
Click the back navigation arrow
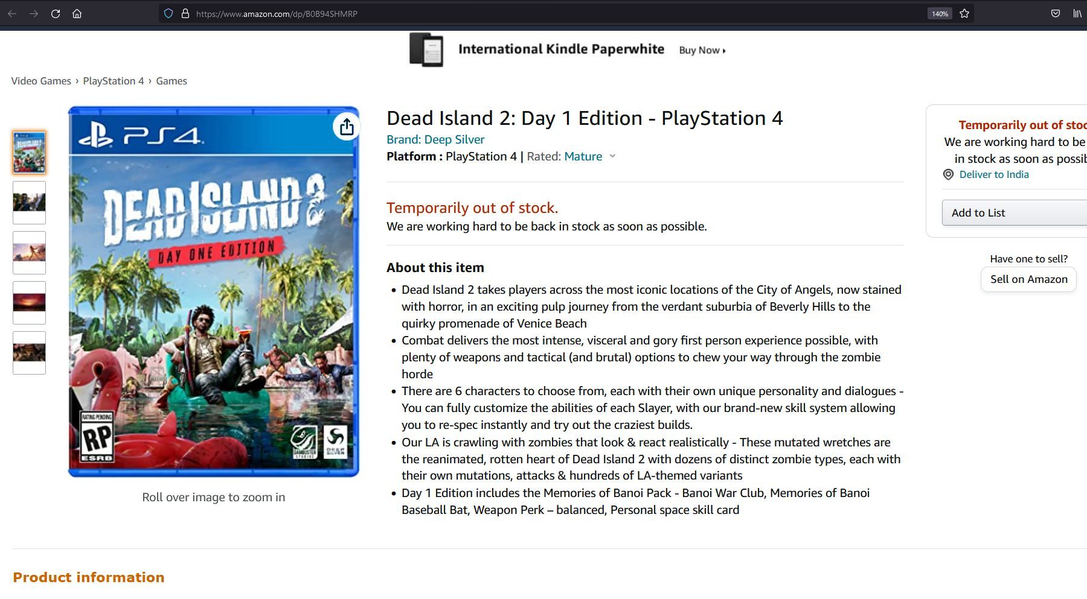(x=12, y=13)
